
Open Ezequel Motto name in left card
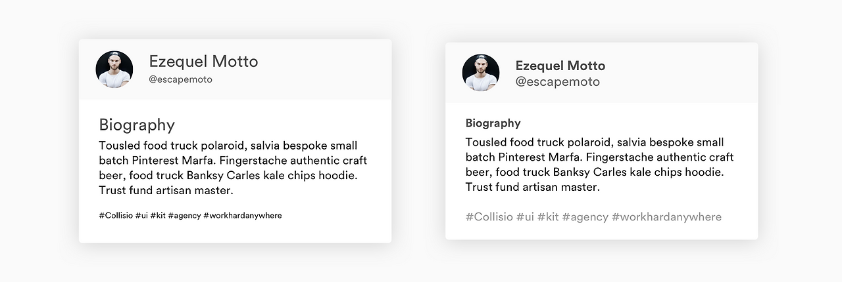pos(203,62)
